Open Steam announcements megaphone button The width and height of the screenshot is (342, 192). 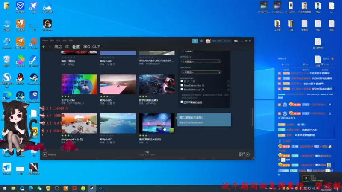[x=195, y=41]
